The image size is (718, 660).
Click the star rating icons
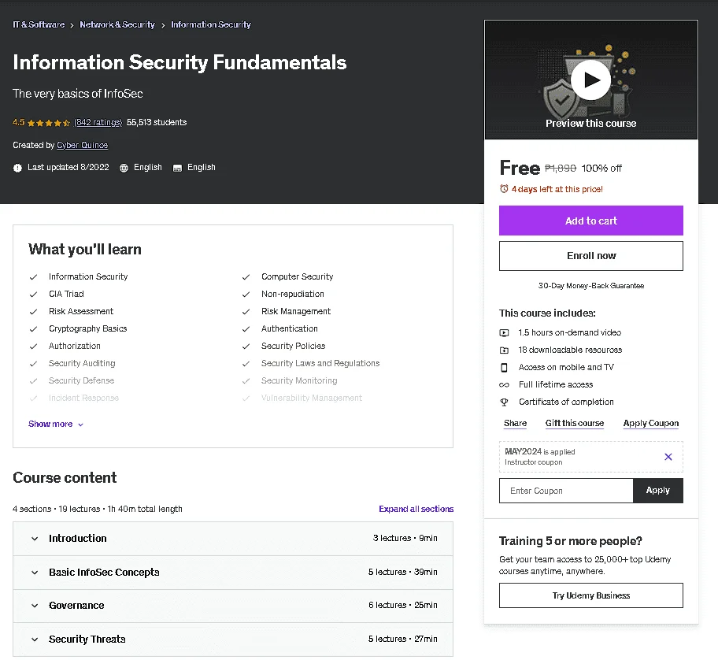[x=49, y=123]
